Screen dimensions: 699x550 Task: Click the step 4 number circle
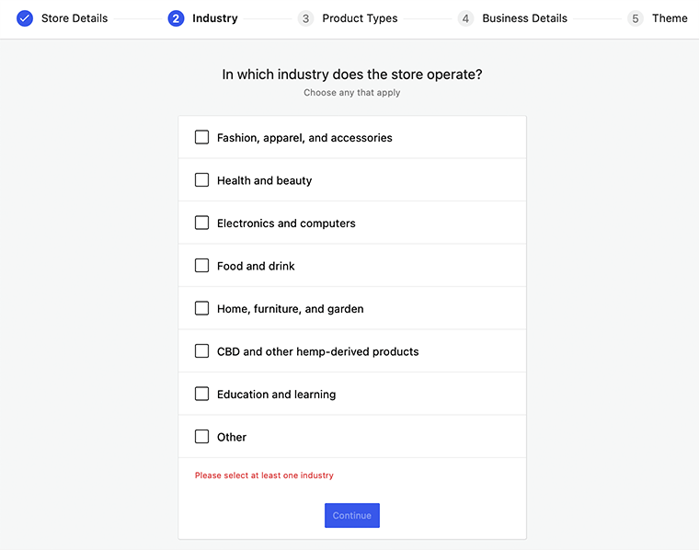point(465,18)
